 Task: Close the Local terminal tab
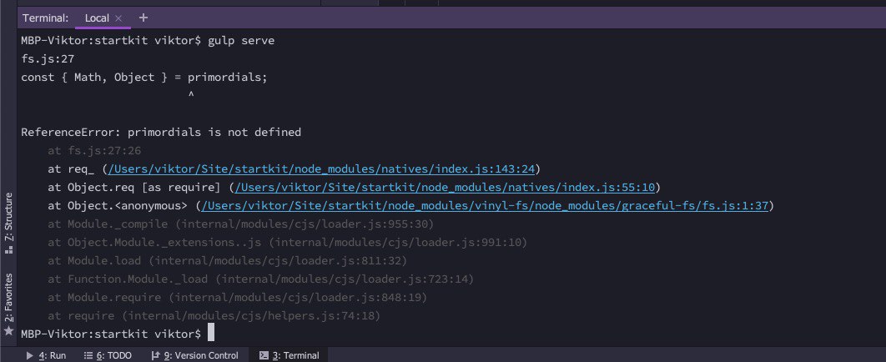(118, 18)
